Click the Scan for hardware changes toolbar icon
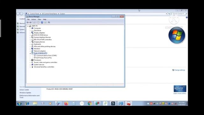This screenshot has width=204, height=115. pos(49,22)
